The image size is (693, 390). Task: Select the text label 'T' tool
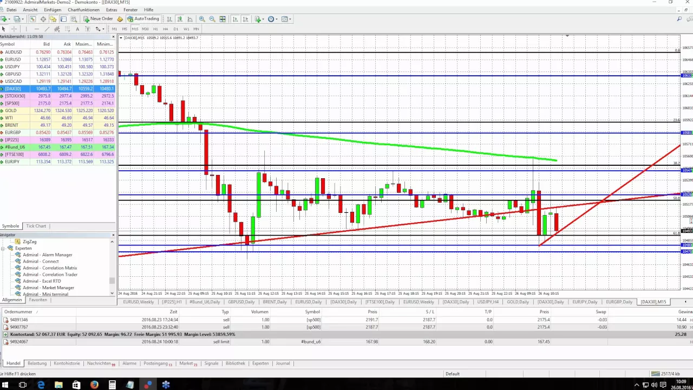88,29
